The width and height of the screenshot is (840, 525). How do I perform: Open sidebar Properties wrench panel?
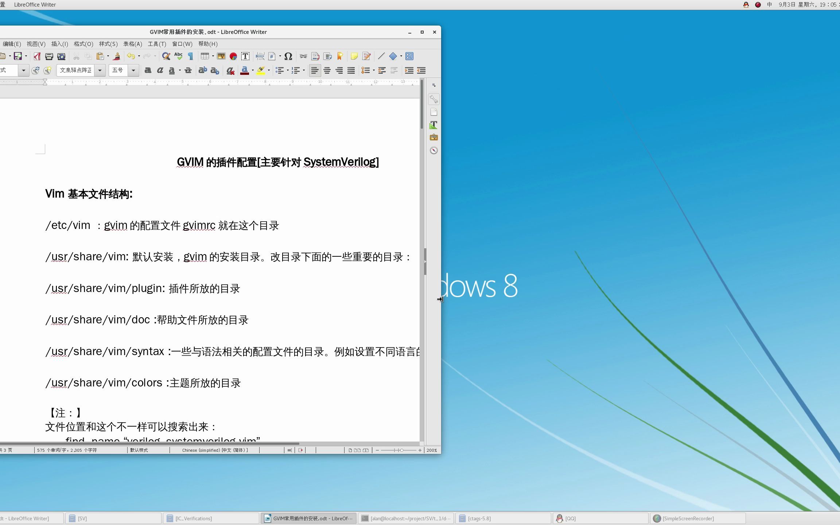coord(433,99)
